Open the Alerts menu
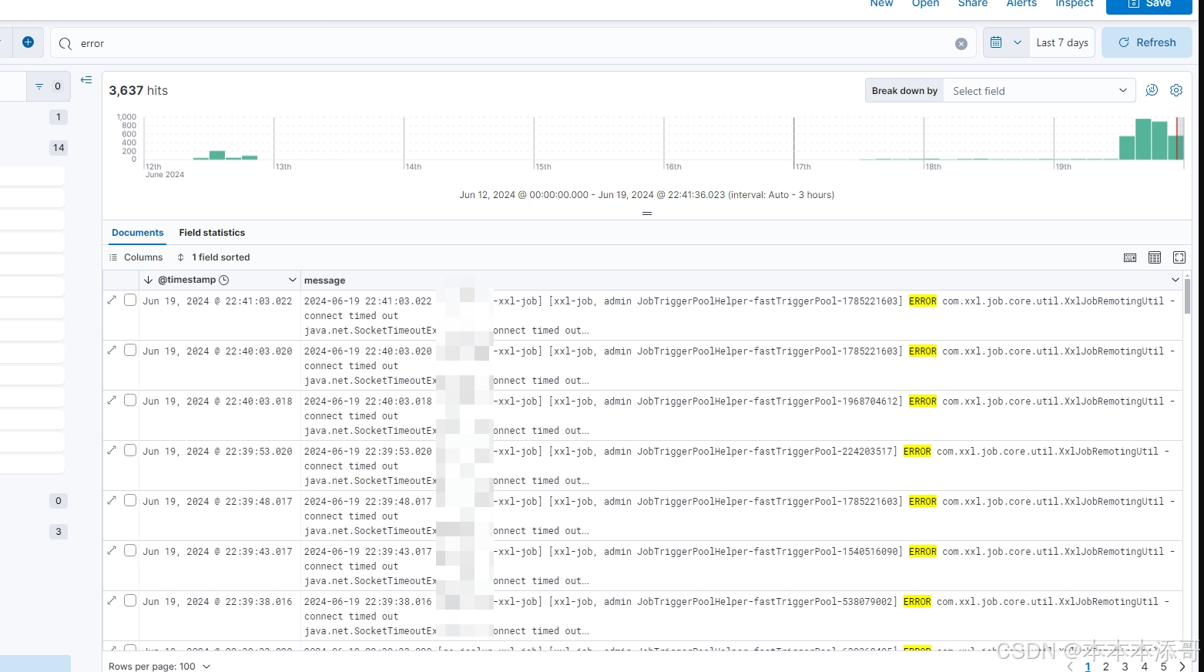1204x672 pixels. (1021, 4)
